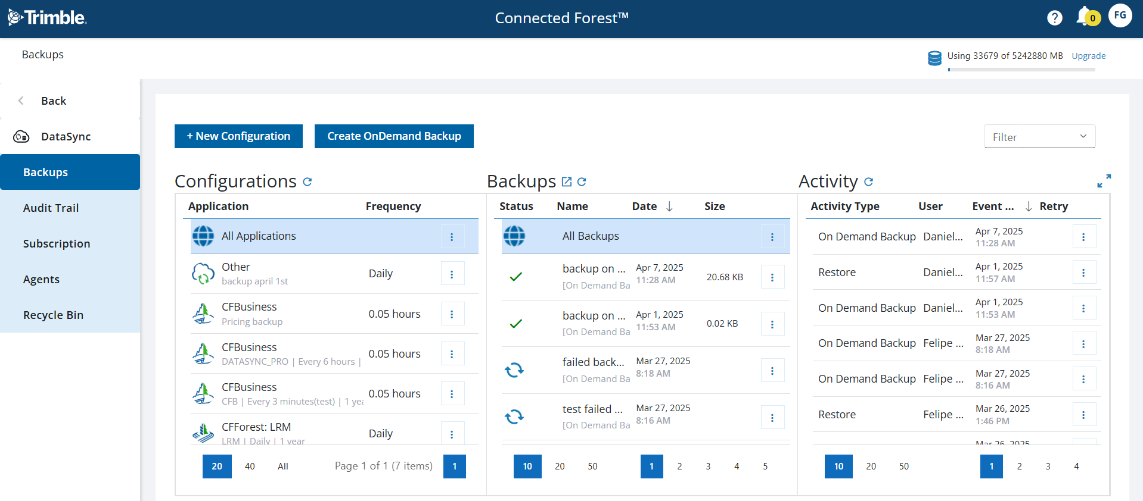Open options for Other backup april 1st
The width and height of the screenshot is (1143, 501).
pos(452,274)
